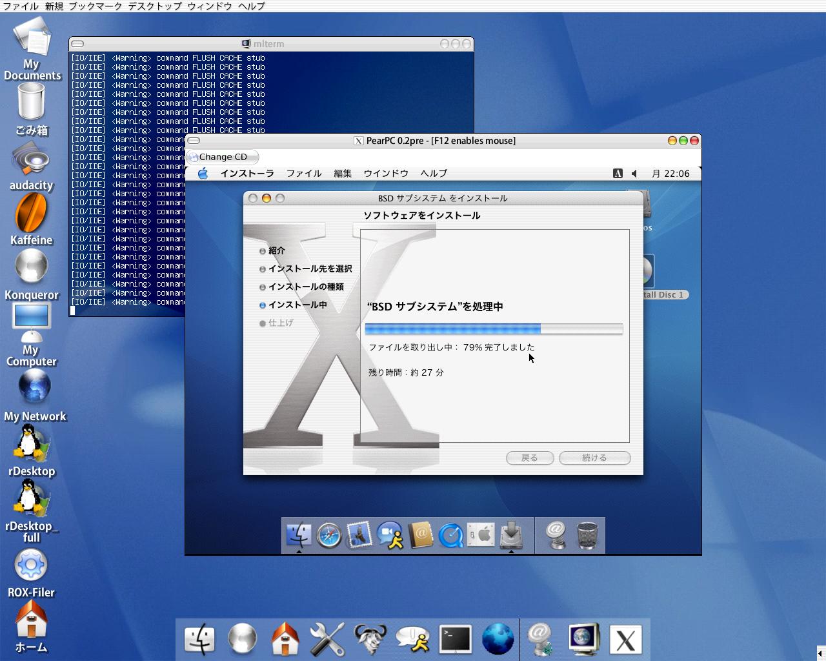Open ROX-Filer gear icon
This screenshot has width=826, height=661.
(x=31, y=565)
